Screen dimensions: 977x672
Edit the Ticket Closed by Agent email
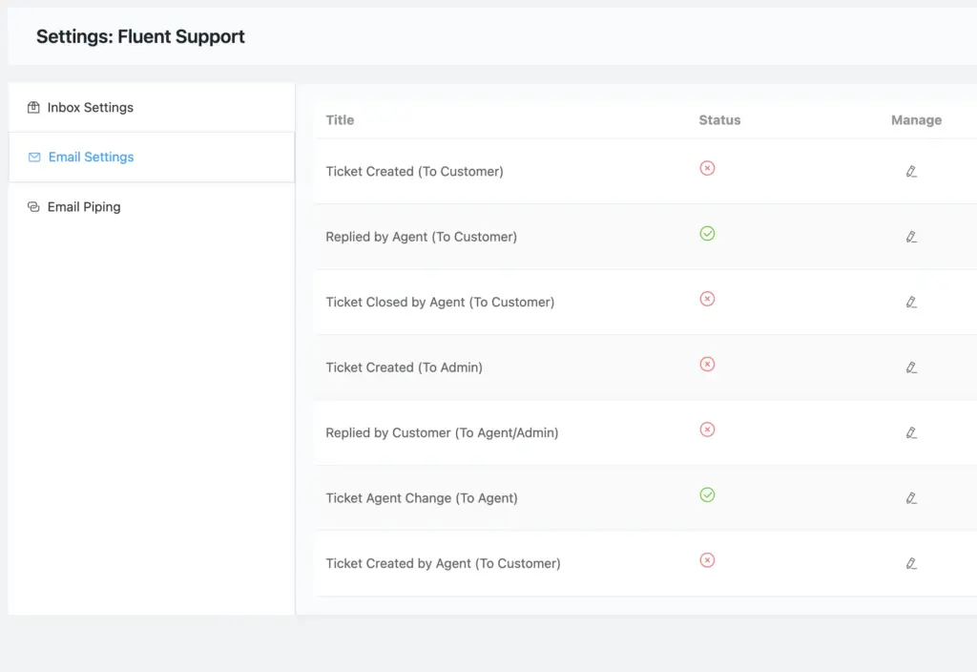pyautogui.click(x=911, y=303)
